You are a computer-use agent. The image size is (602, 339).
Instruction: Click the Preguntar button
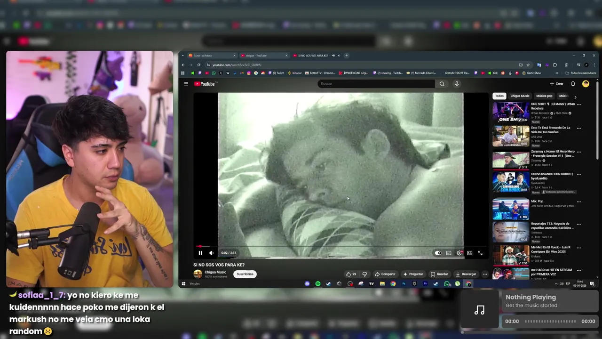[413, 274]
